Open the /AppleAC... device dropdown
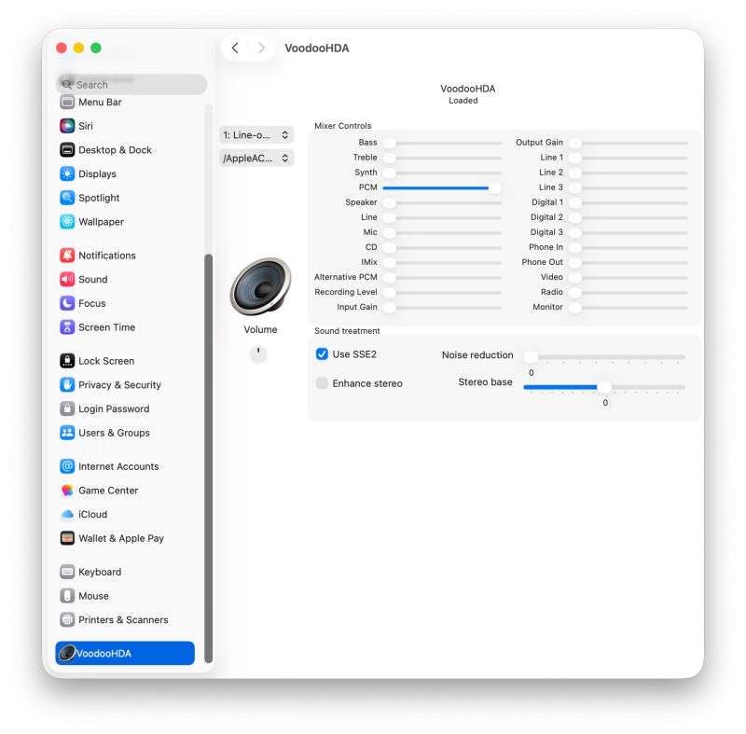 coord(257,159)
